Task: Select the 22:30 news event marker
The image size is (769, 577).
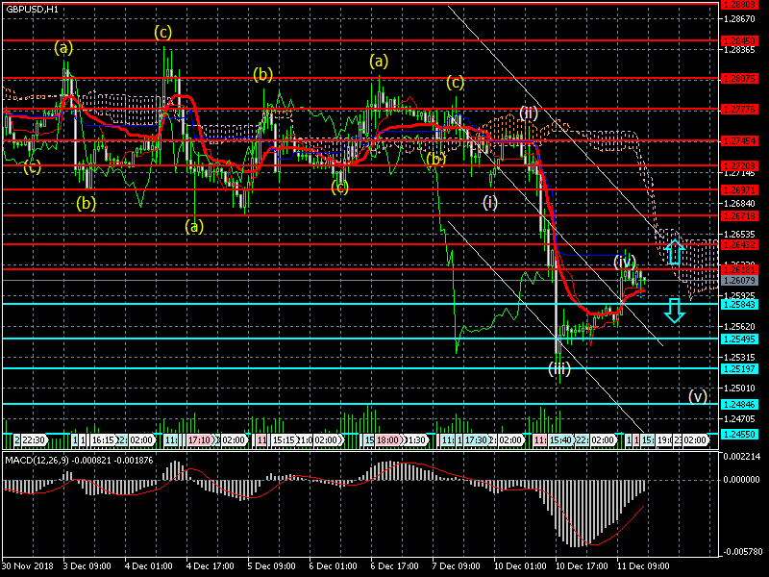Action: click(34, 440)
